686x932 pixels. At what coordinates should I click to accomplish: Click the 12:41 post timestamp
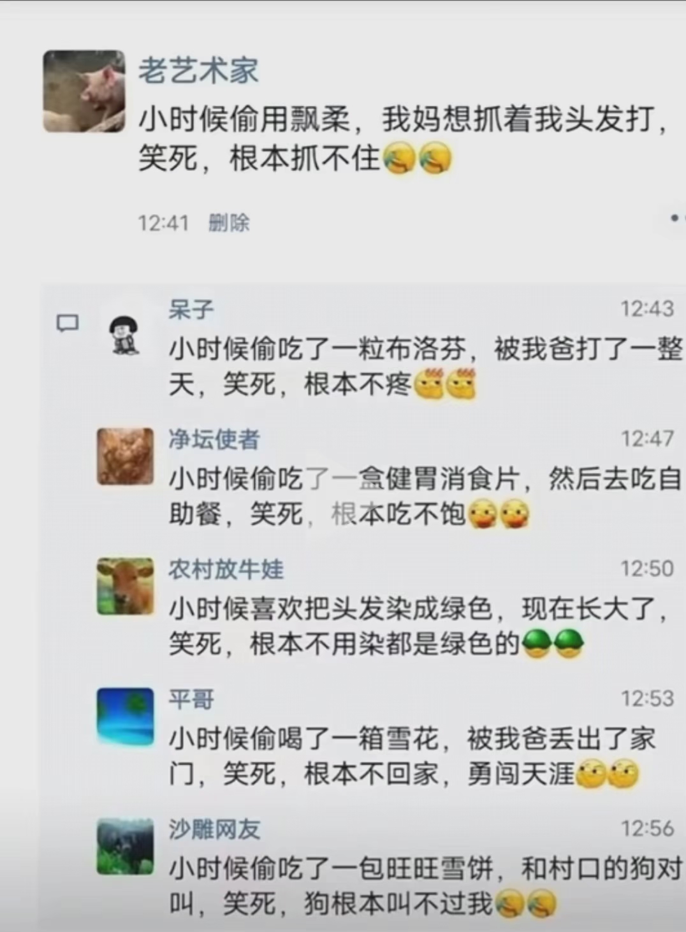[x=163, y=223]
